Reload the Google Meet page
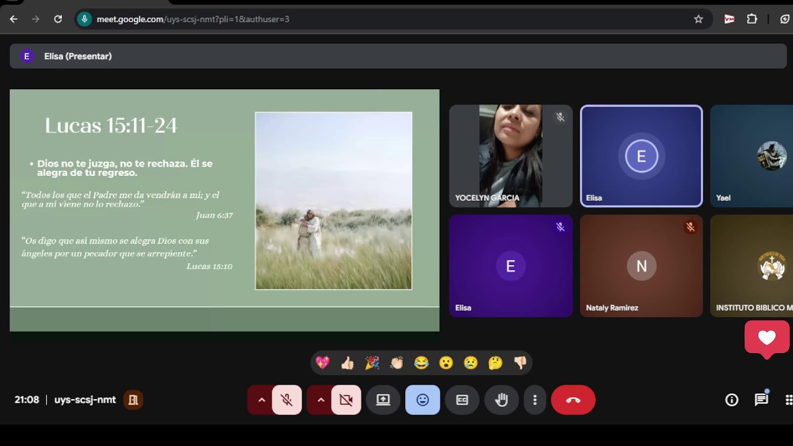The image size is (793, 446). (x=58, y=19)
